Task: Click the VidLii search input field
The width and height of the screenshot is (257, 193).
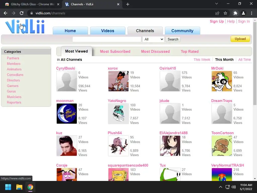Action: [107, 39]
